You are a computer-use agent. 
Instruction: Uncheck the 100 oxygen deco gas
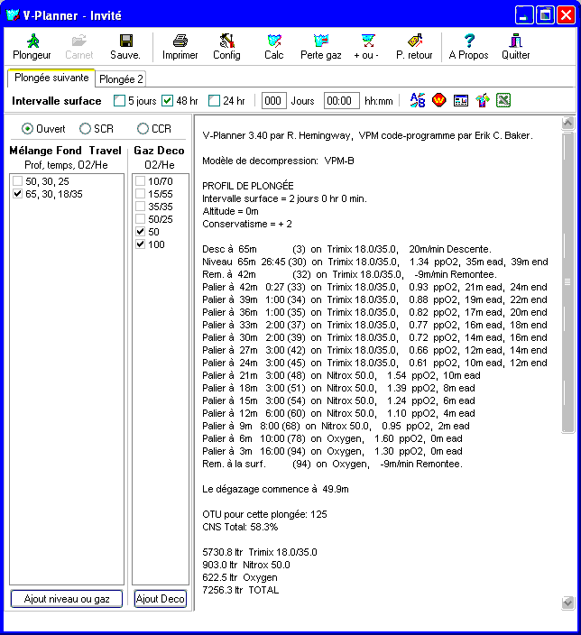140,244
